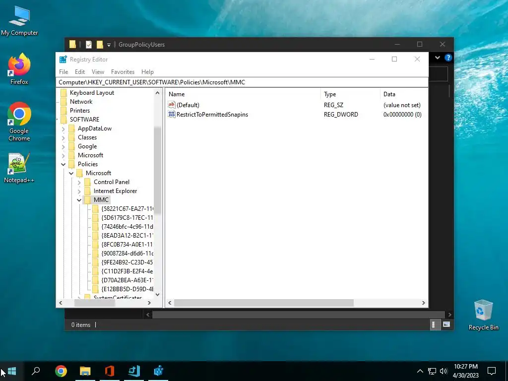Expand the Explorer ribbon chevron
Image resolution: width=508 pixels, height=381 pixels.
click(x=438, y=58)
